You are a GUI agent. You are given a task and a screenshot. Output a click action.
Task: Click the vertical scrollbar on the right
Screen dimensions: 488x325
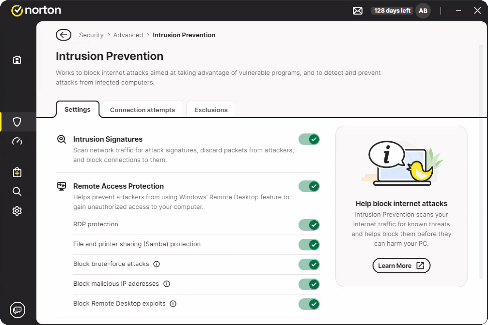click(x=481, y=162)
